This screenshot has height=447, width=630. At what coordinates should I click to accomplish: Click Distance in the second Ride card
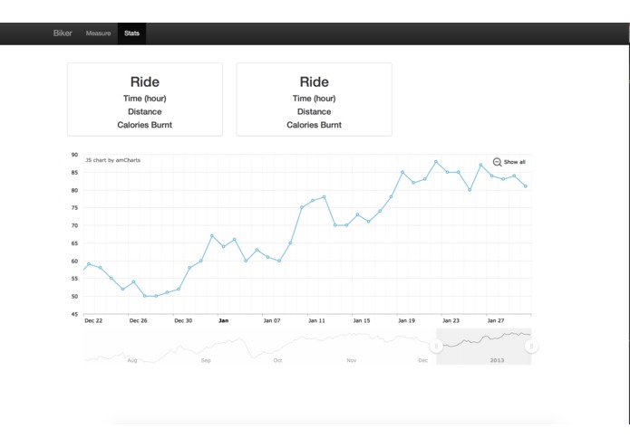[315, 111]
